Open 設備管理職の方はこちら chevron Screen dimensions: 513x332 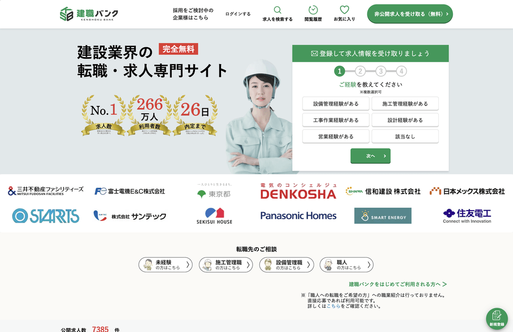click(309, 265)
